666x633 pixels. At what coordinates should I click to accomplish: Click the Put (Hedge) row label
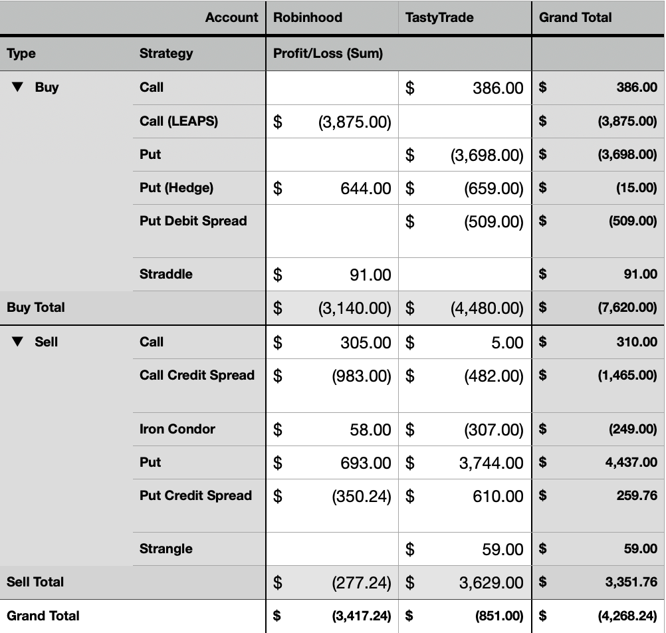(176, 188)
